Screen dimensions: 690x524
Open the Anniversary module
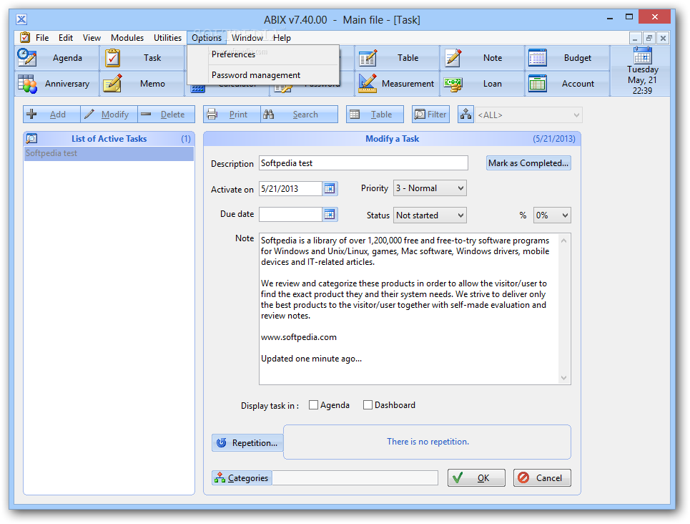[x=56, y=83]
